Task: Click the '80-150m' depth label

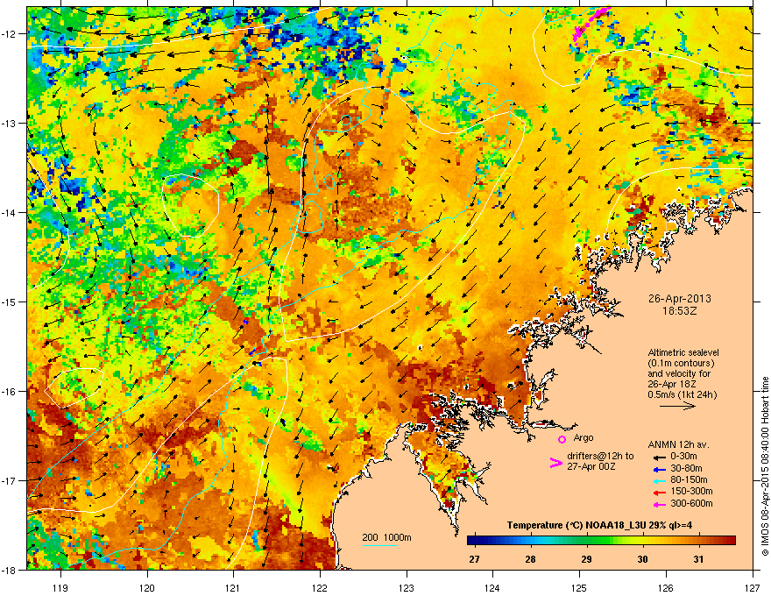Action: [x=689, y=480]
